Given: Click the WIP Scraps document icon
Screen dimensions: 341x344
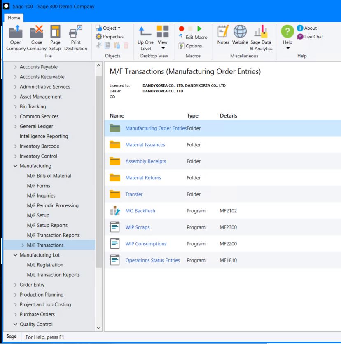Looking at the screenshot, I should [x=115, y=227].
